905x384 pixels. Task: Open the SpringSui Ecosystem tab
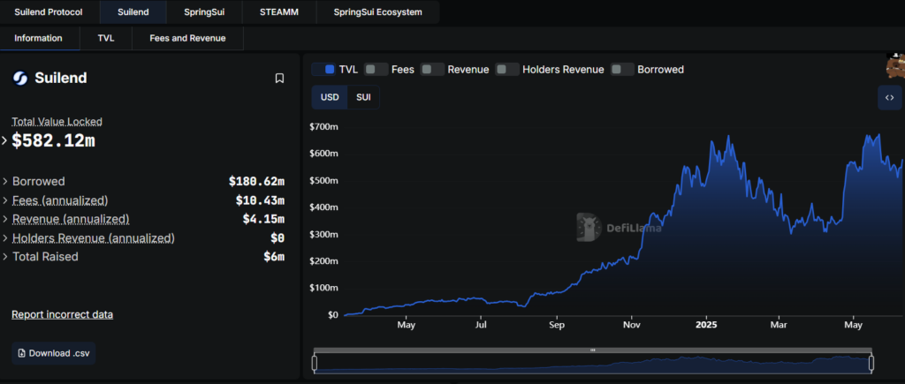(x=377, y=12)
